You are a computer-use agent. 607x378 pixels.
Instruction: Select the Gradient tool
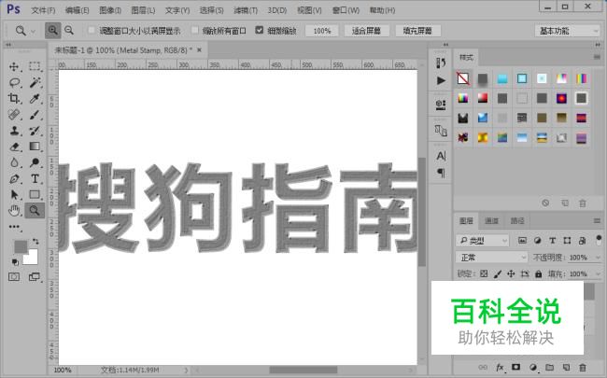[35, 147]
